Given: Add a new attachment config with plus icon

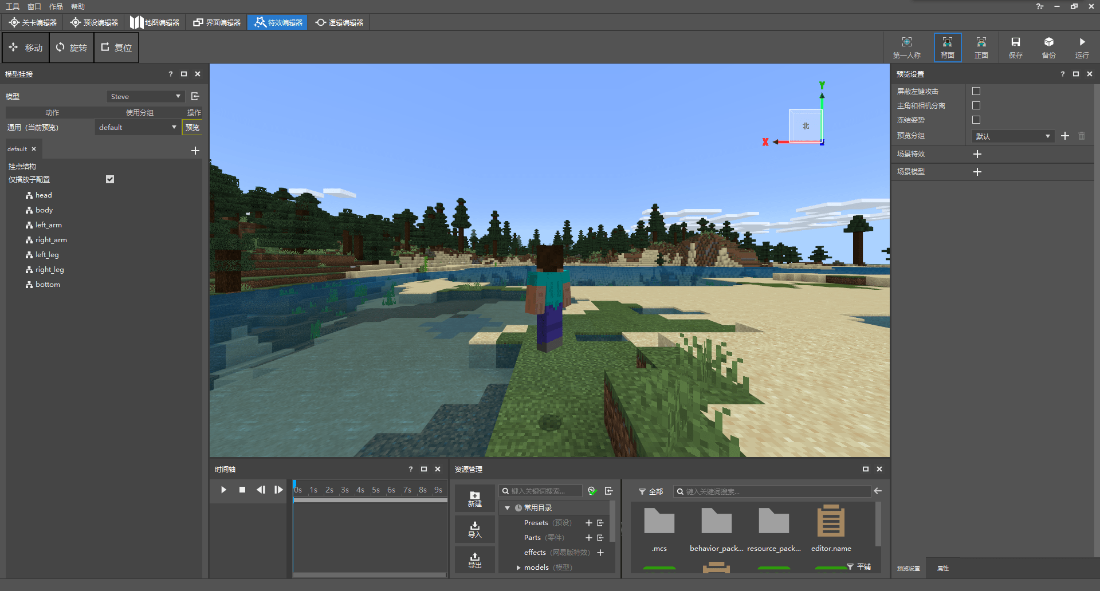Looking at the screenshot, I should (195, 150).
